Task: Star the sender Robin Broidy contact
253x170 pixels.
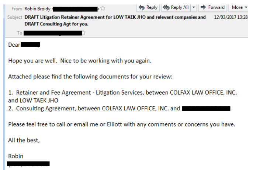Action: click(x=103, y=8)
